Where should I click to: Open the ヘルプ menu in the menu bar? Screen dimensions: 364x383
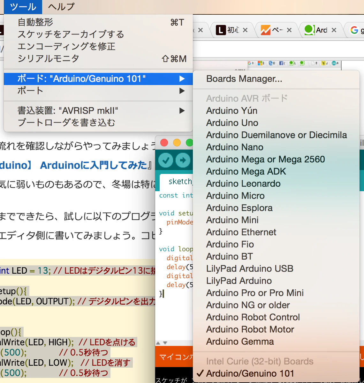(61, 7)
